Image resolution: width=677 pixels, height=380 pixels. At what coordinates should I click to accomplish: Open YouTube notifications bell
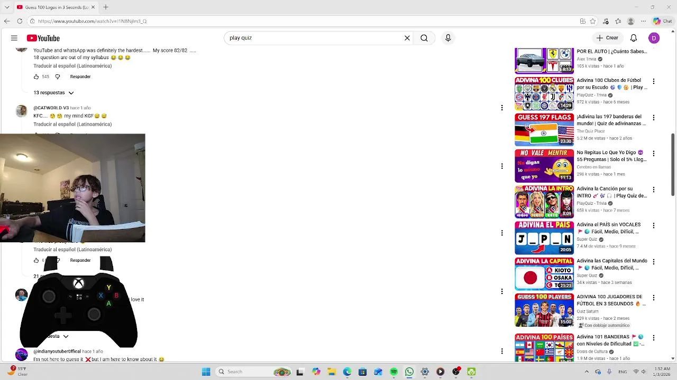(x=634, y=38)
